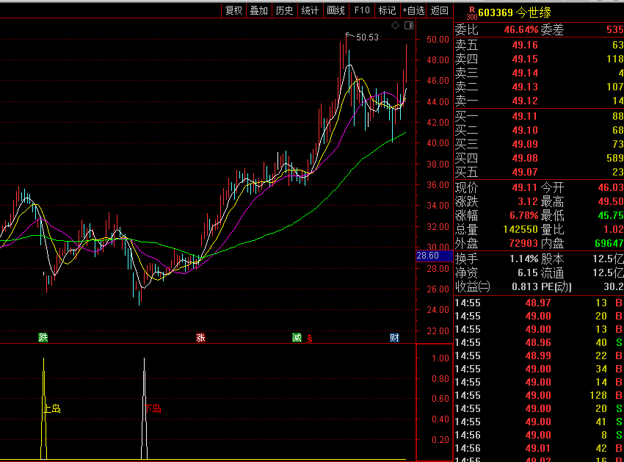624x462 pixels.
Task: Click 卖四 price 49.15
Action: pyautogui.click(x=525, y=59)
